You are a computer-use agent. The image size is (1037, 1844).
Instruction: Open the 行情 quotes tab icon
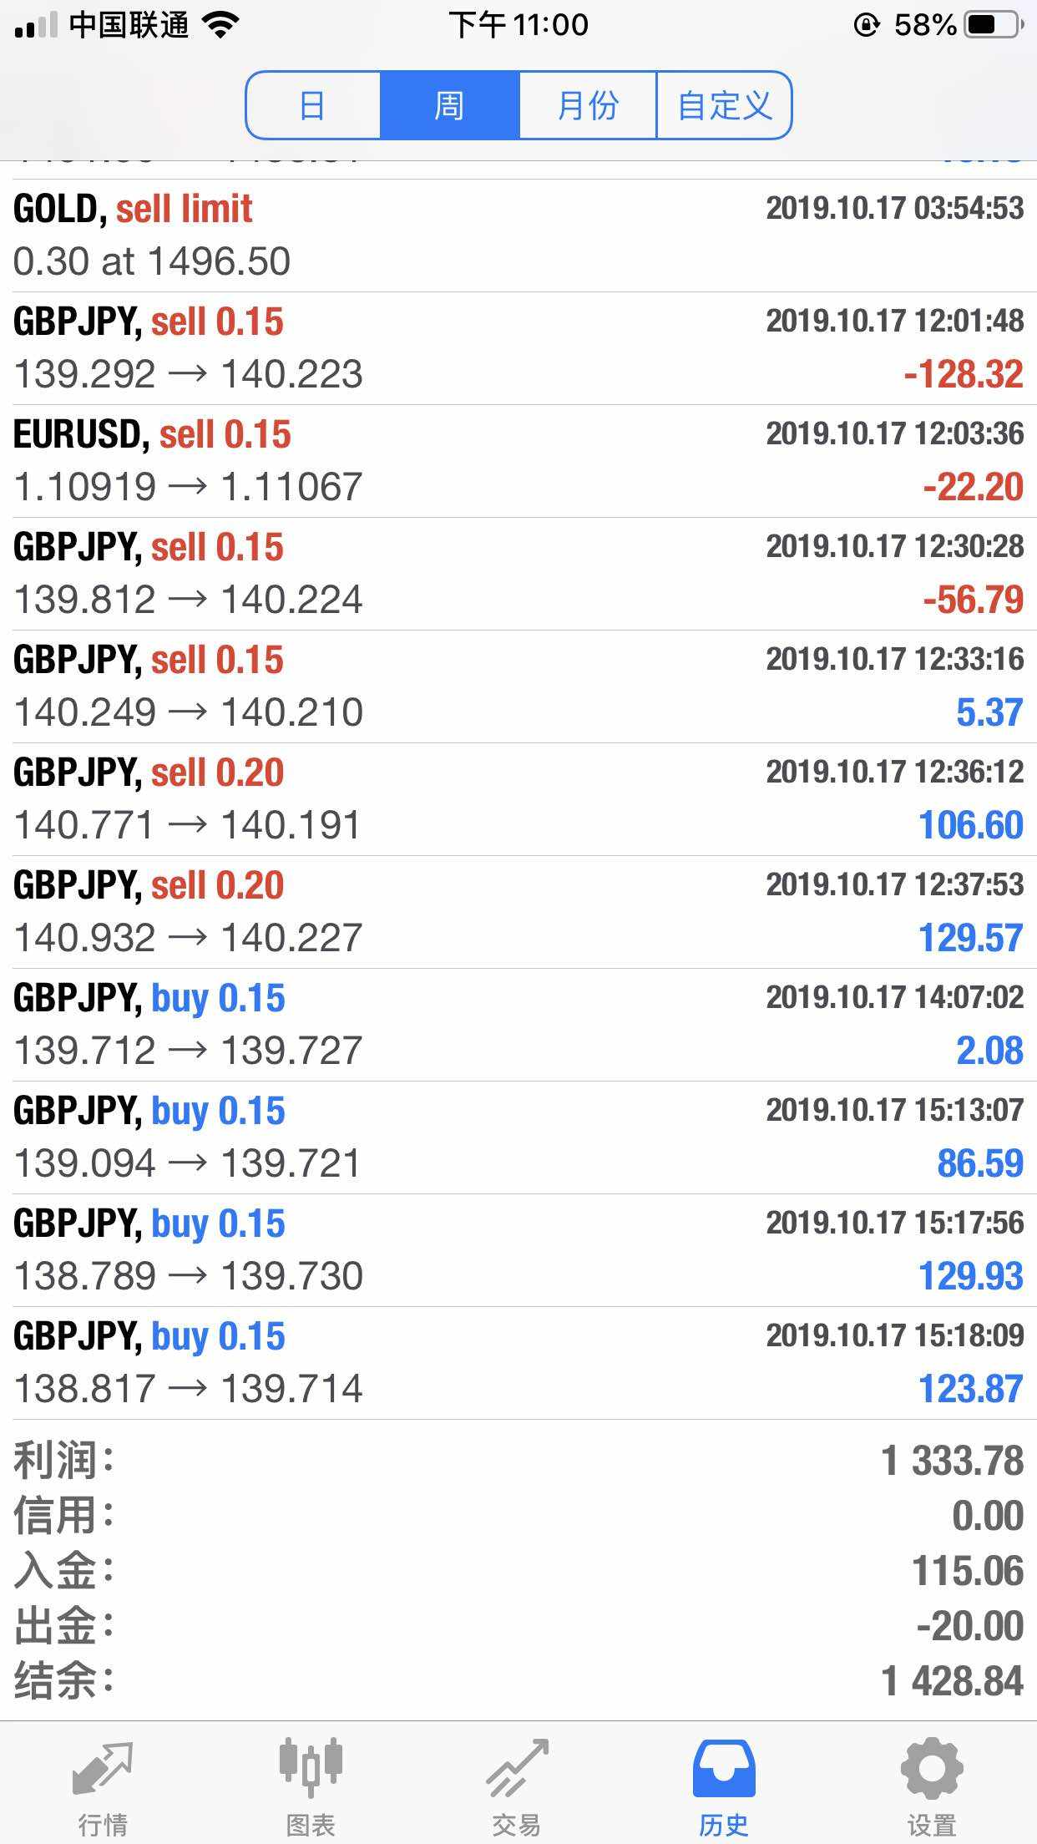pos(103,1769)
